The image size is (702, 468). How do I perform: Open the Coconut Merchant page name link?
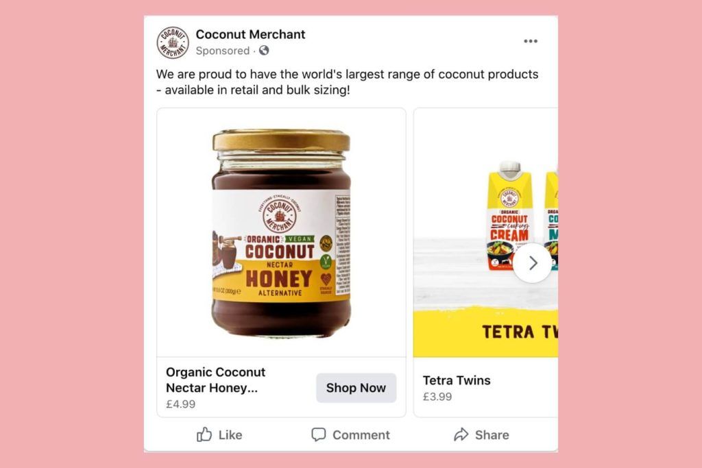tap(250, 34)
